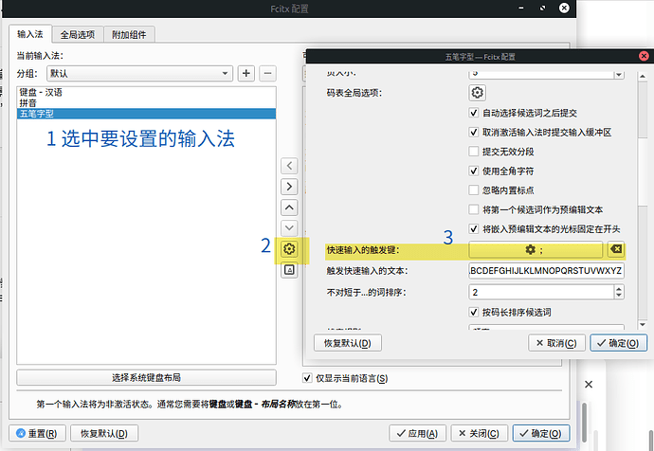Add a new input method group

(x=246, y=73)
